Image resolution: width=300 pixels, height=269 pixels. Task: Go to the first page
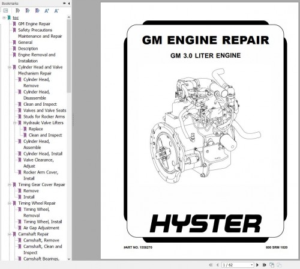pos(211,265)
